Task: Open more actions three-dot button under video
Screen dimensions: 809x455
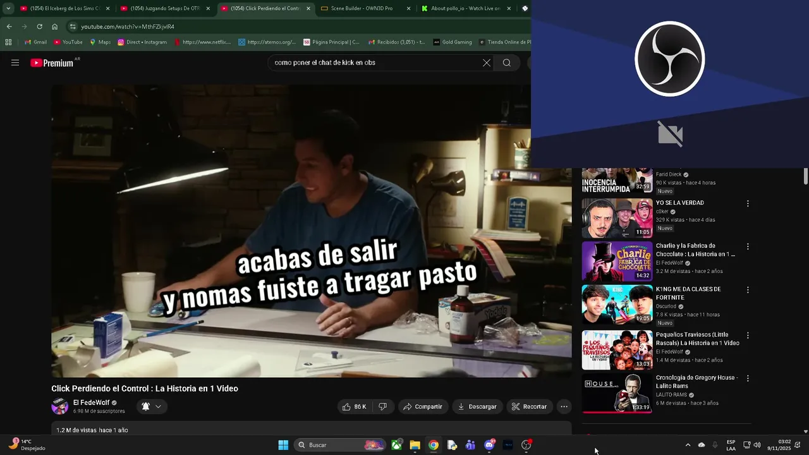Action: pos(564,406)
